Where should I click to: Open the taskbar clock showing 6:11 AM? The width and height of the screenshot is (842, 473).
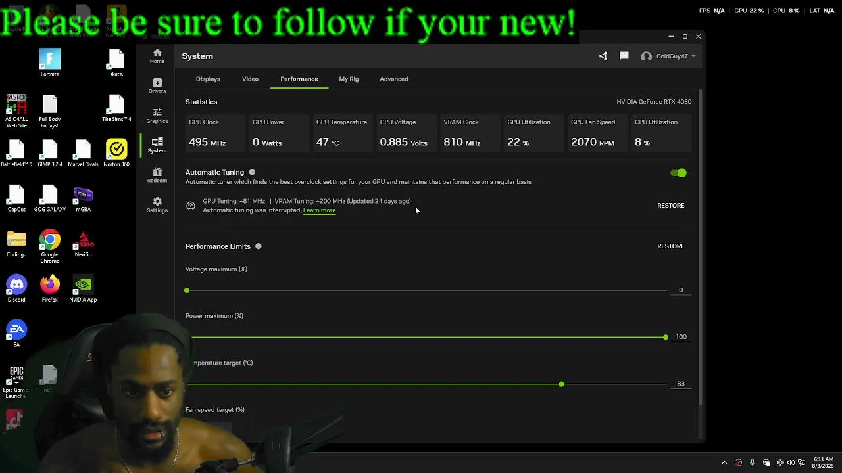click(823, 462)
